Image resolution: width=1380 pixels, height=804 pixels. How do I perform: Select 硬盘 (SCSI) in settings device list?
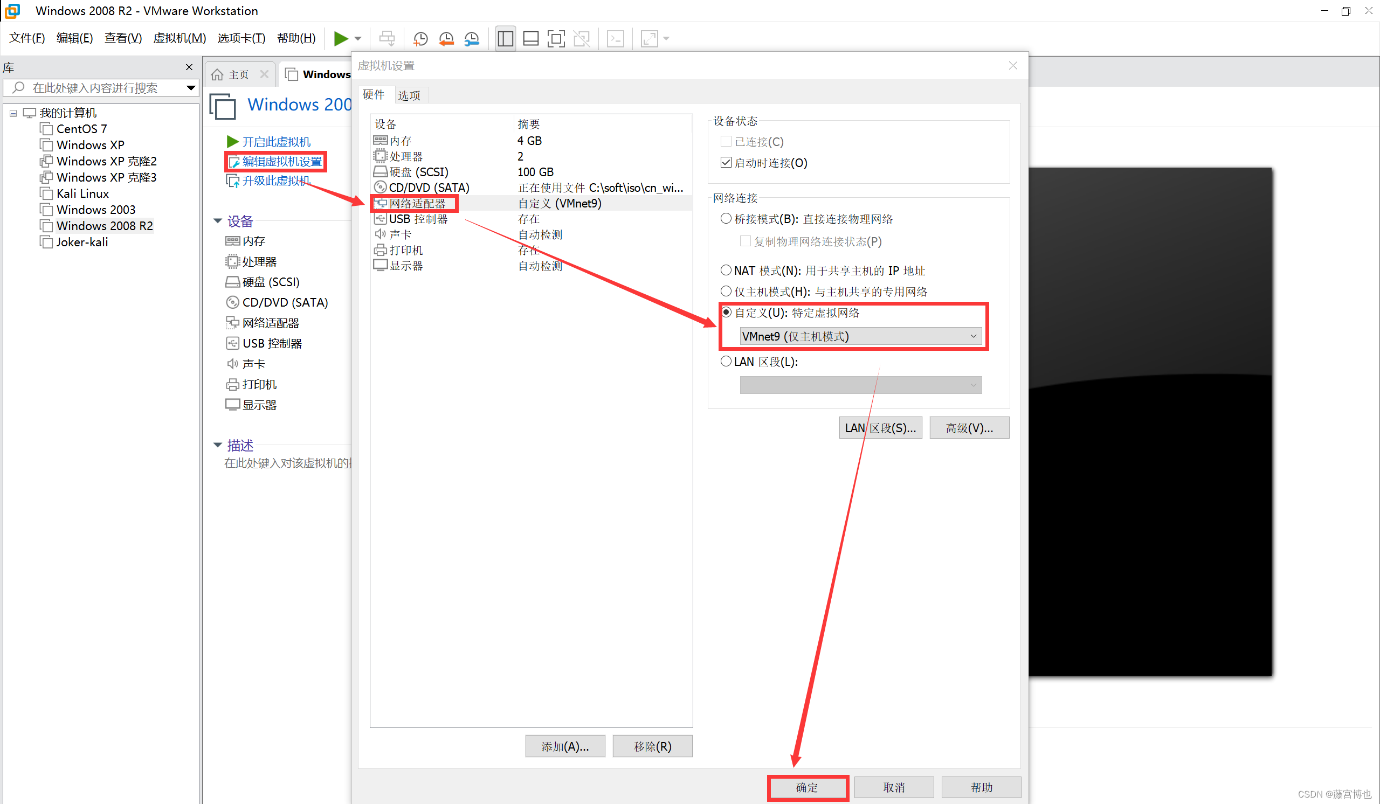pyautogui.click(x=531, y=172)
